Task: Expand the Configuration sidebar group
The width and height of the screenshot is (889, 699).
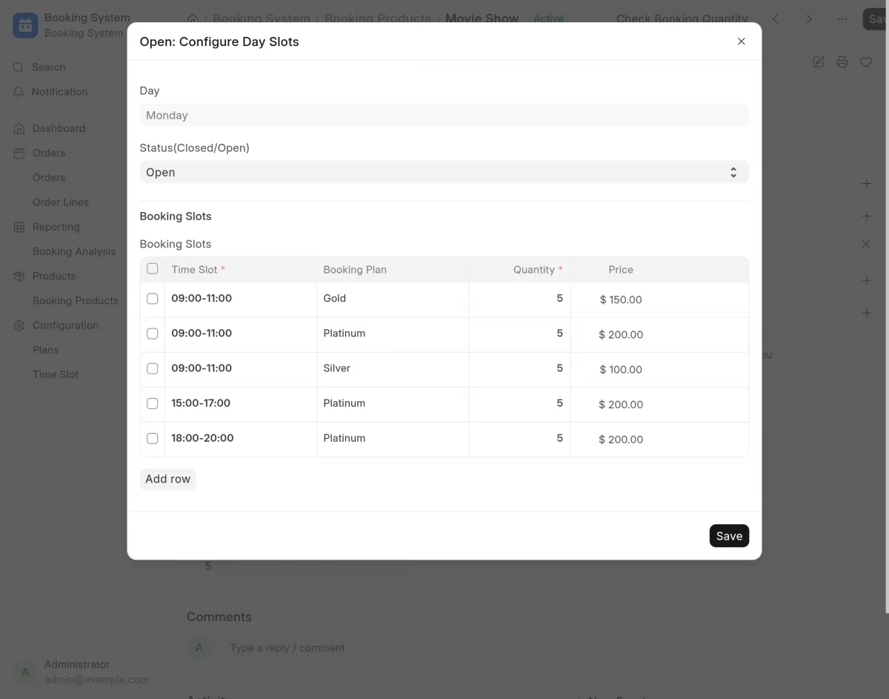Action: tap(65, 325)
